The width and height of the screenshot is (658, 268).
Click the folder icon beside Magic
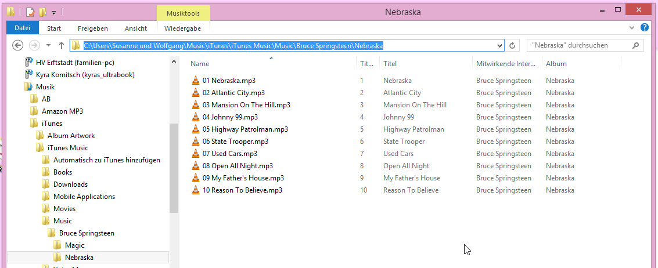pos(57,245)
